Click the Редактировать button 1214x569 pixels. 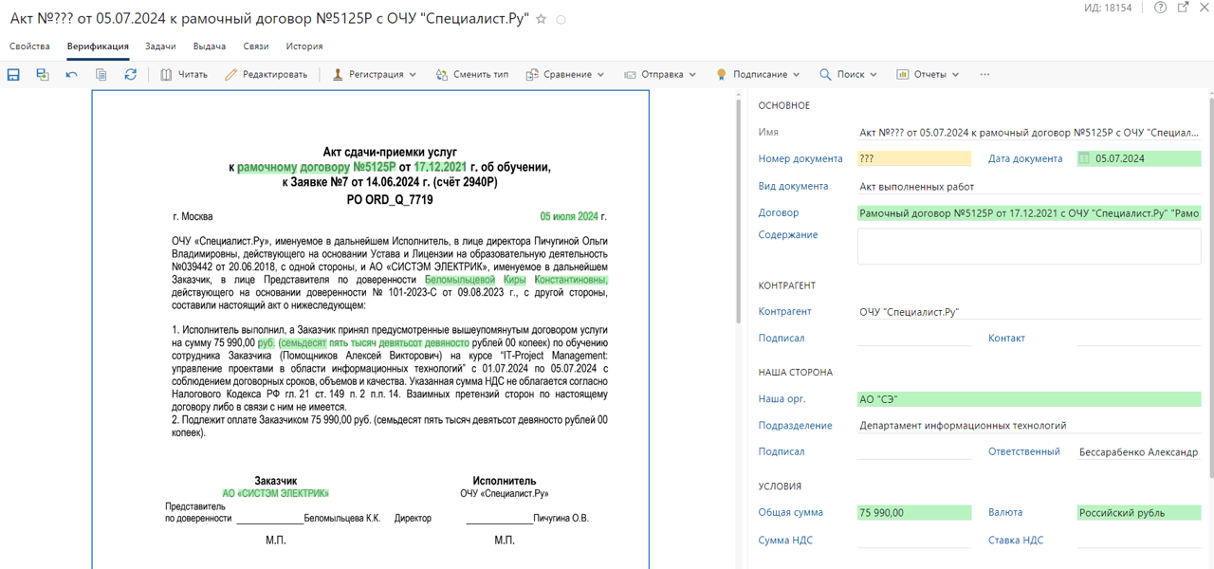[267, 74]
